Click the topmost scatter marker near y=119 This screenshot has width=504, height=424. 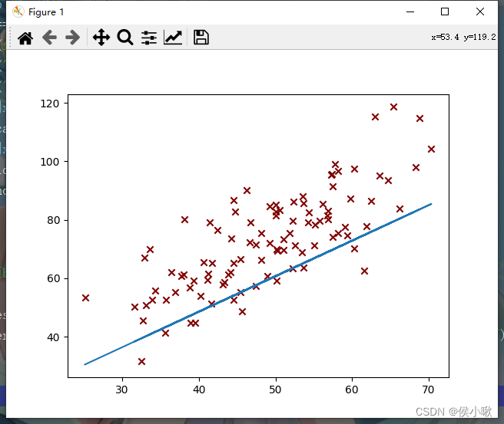coord(393,107)
